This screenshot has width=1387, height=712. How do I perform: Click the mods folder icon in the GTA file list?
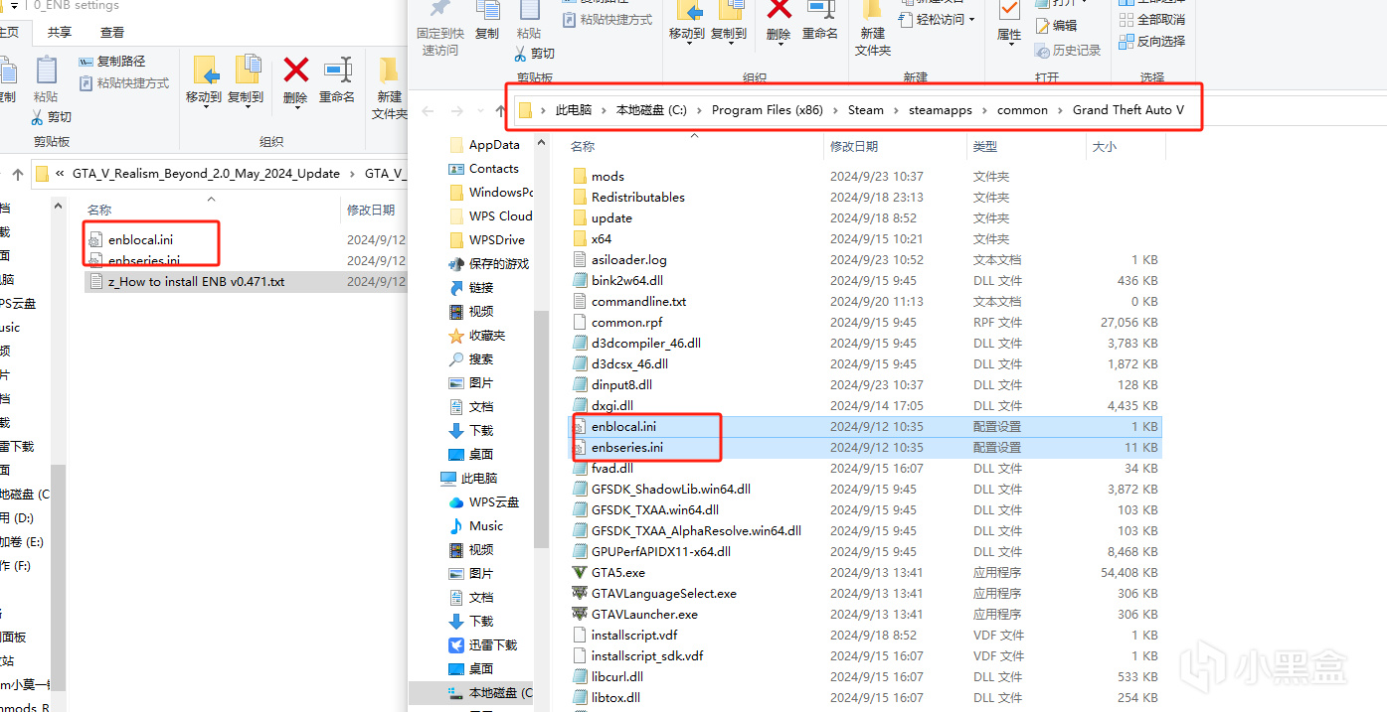[581, 176]
